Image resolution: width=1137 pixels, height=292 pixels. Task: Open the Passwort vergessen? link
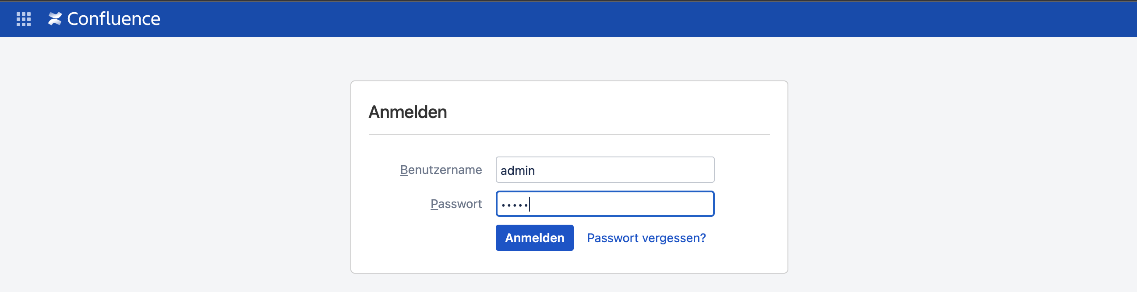[x=646, y=238]
